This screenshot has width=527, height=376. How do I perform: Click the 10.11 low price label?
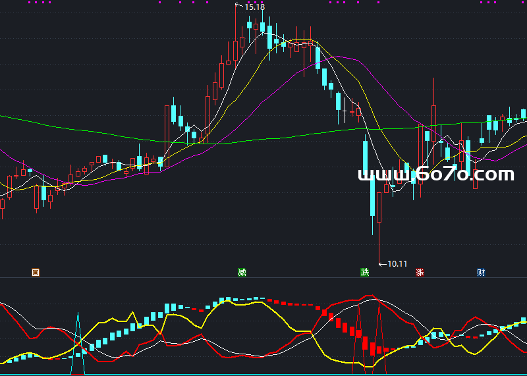397,264
